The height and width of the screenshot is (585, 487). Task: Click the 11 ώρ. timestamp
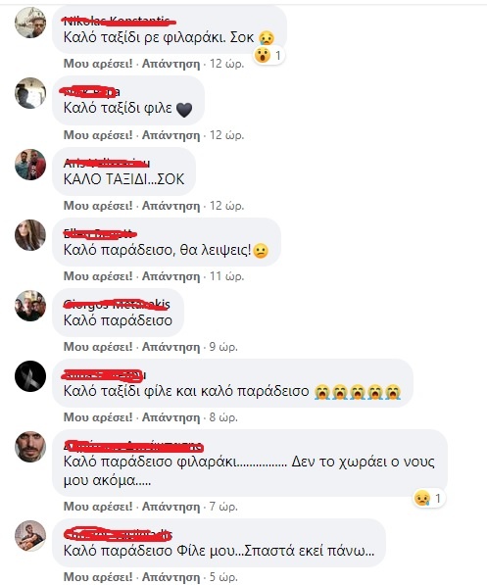point(226,276)
